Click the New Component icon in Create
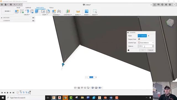Image resolution: width=177 pixels, height=100 pixels. click(17, 11)
